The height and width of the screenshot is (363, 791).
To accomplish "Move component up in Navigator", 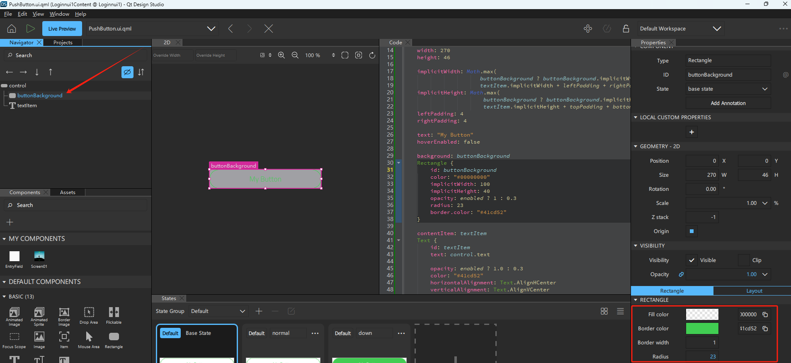I will (51, 72).
